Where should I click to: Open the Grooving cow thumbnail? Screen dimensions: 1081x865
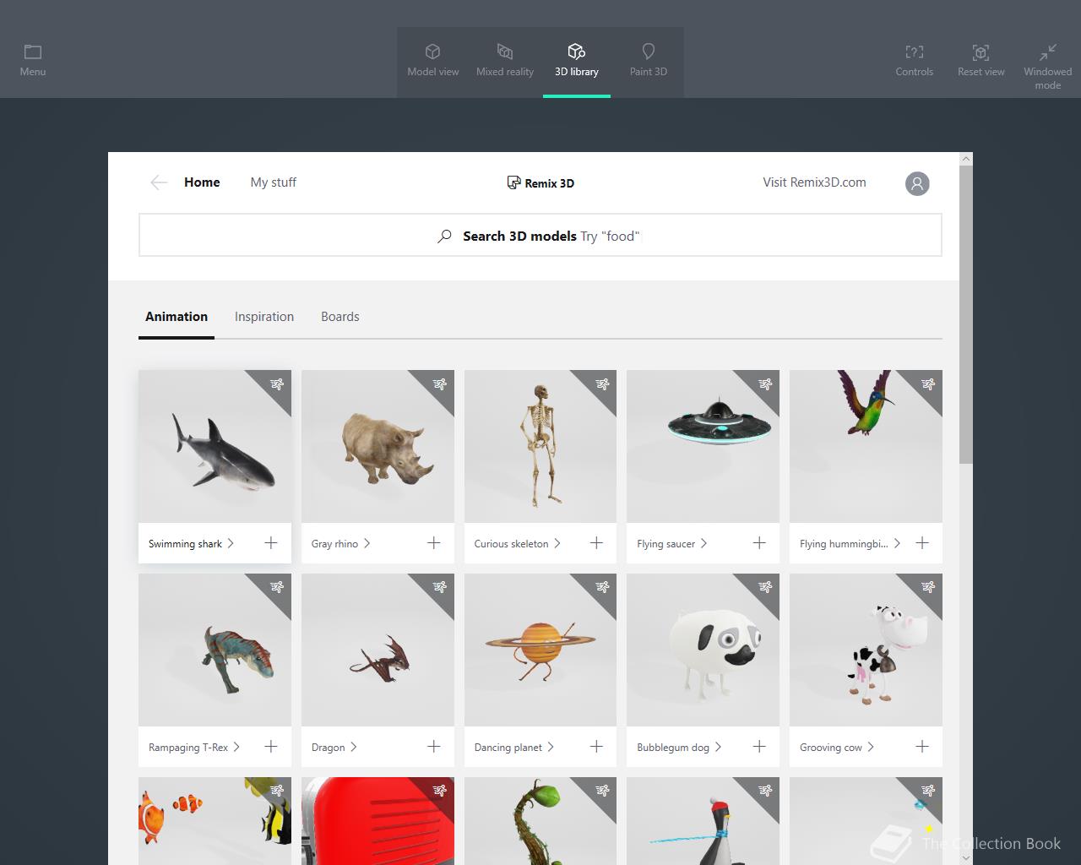coord(866,650)
